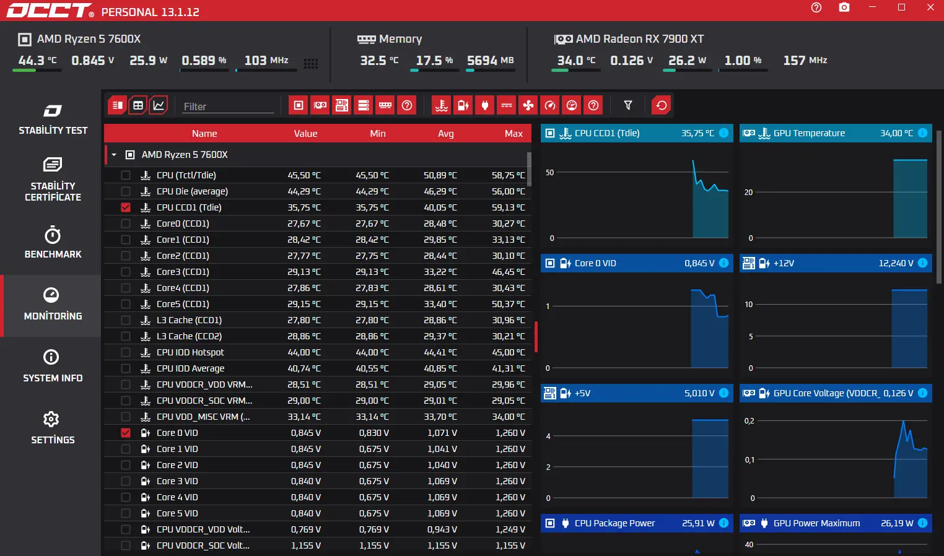This screenshot has height=556, width=944.
Task: Switch to graph-only view icon
Action: pos(159,105)
